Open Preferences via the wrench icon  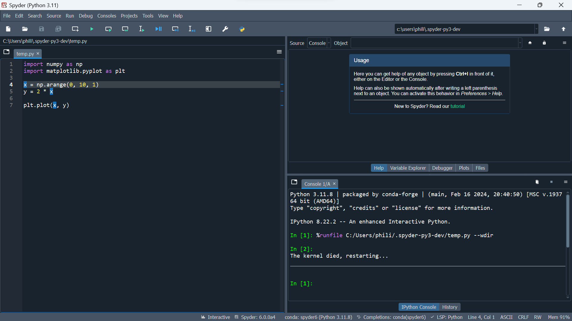pyautogui.click(x=226, y=29)
